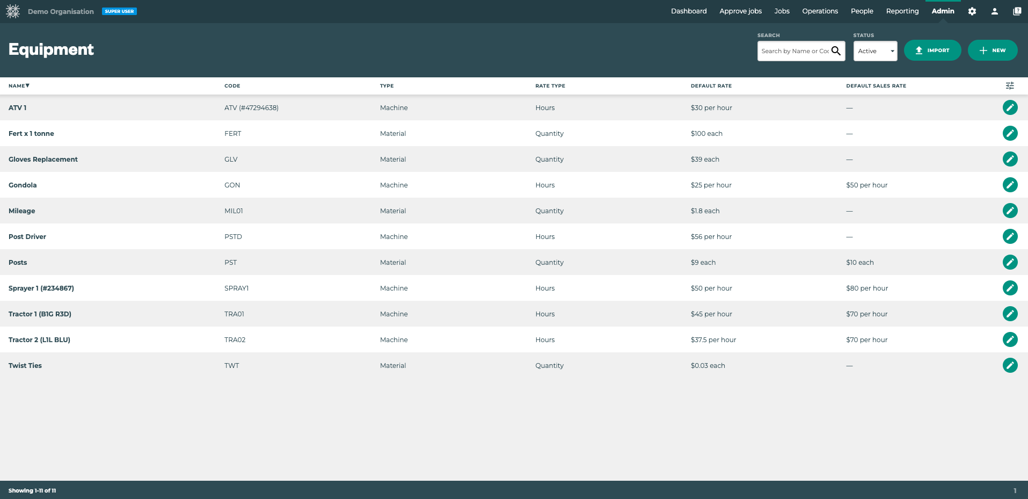
Task: Edit the Gondola equipment entry
Action: [1010, 185]
